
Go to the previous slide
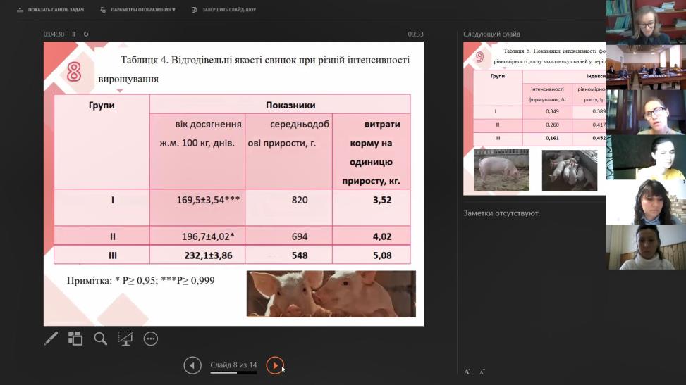192,365
